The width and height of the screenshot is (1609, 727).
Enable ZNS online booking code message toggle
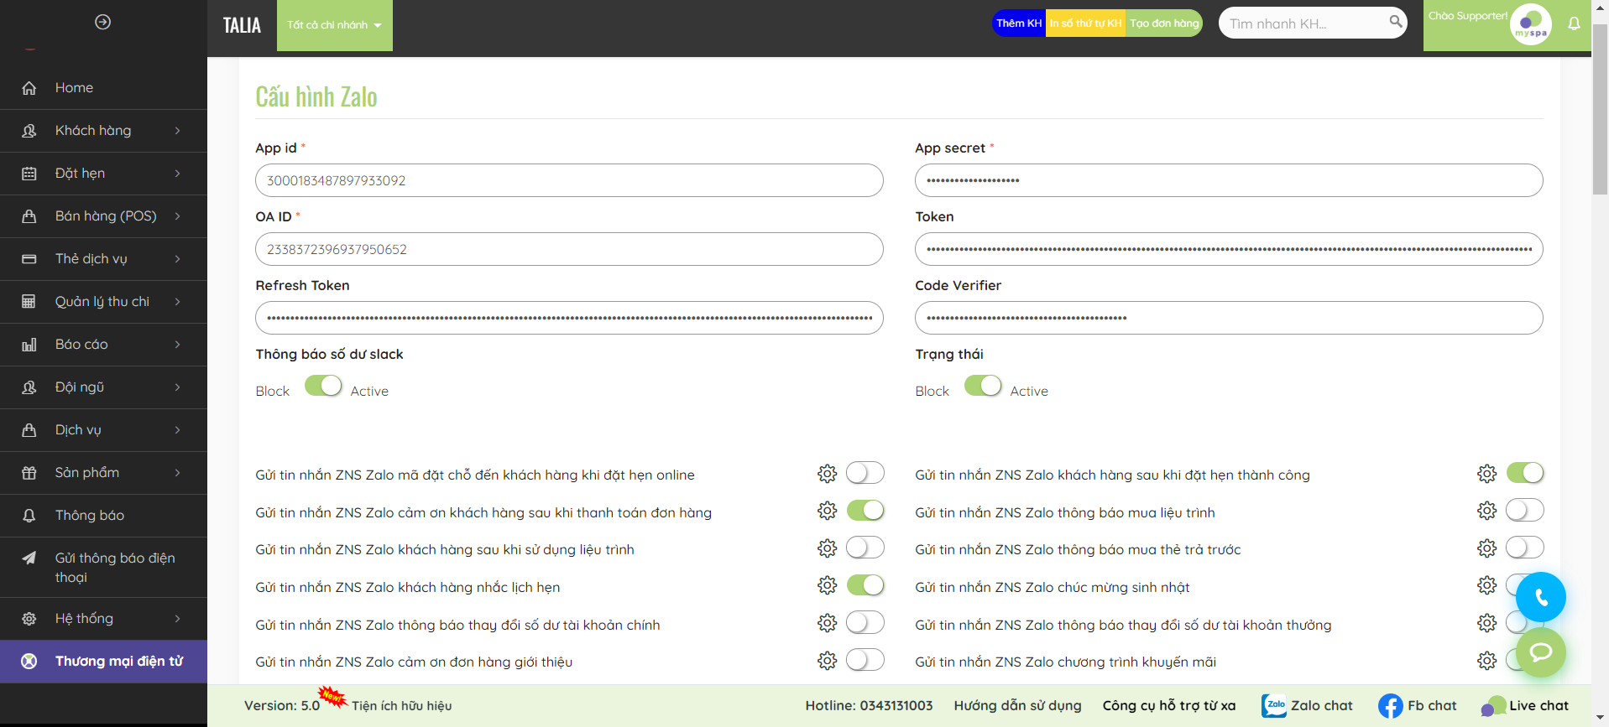pos(865,473)
